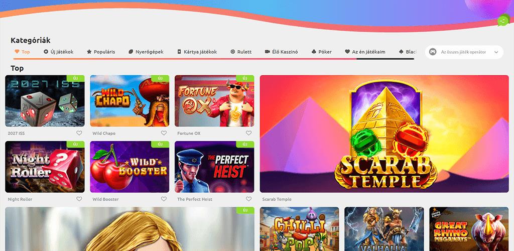This screenshot has height=251, width=514.
Task: Open Élő Kaszinó camera category
Action: pyautogui.click(x=281, y=52)
